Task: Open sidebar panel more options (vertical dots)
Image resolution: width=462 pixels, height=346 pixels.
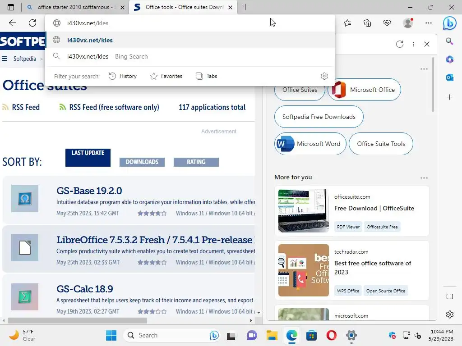Action: pyautogui.click(x=413, y=44)
